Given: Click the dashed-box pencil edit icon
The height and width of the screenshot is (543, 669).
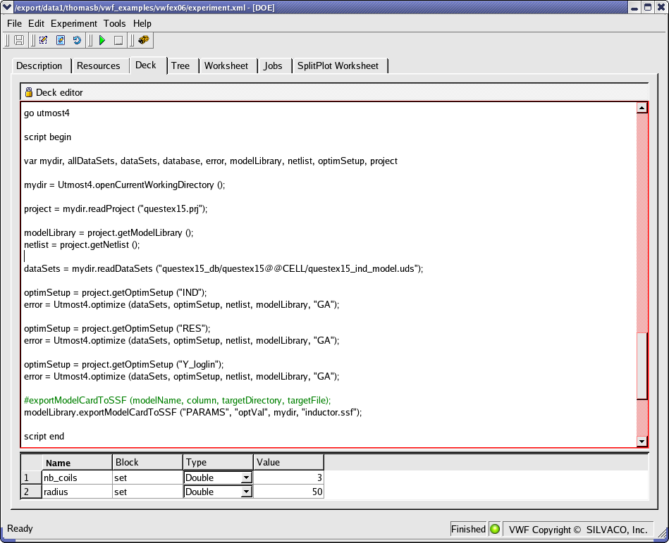Looking at the screenshot, I should (x=43, y=40).
